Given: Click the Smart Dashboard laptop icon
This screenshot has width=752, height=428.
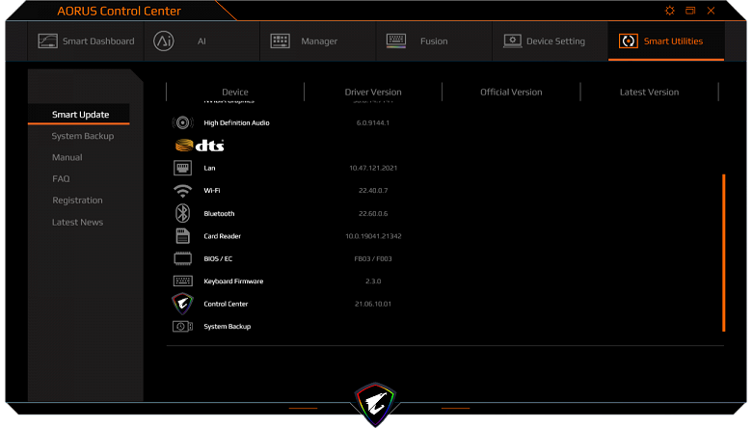Looking at the screenshot, I should coord(47,41).
